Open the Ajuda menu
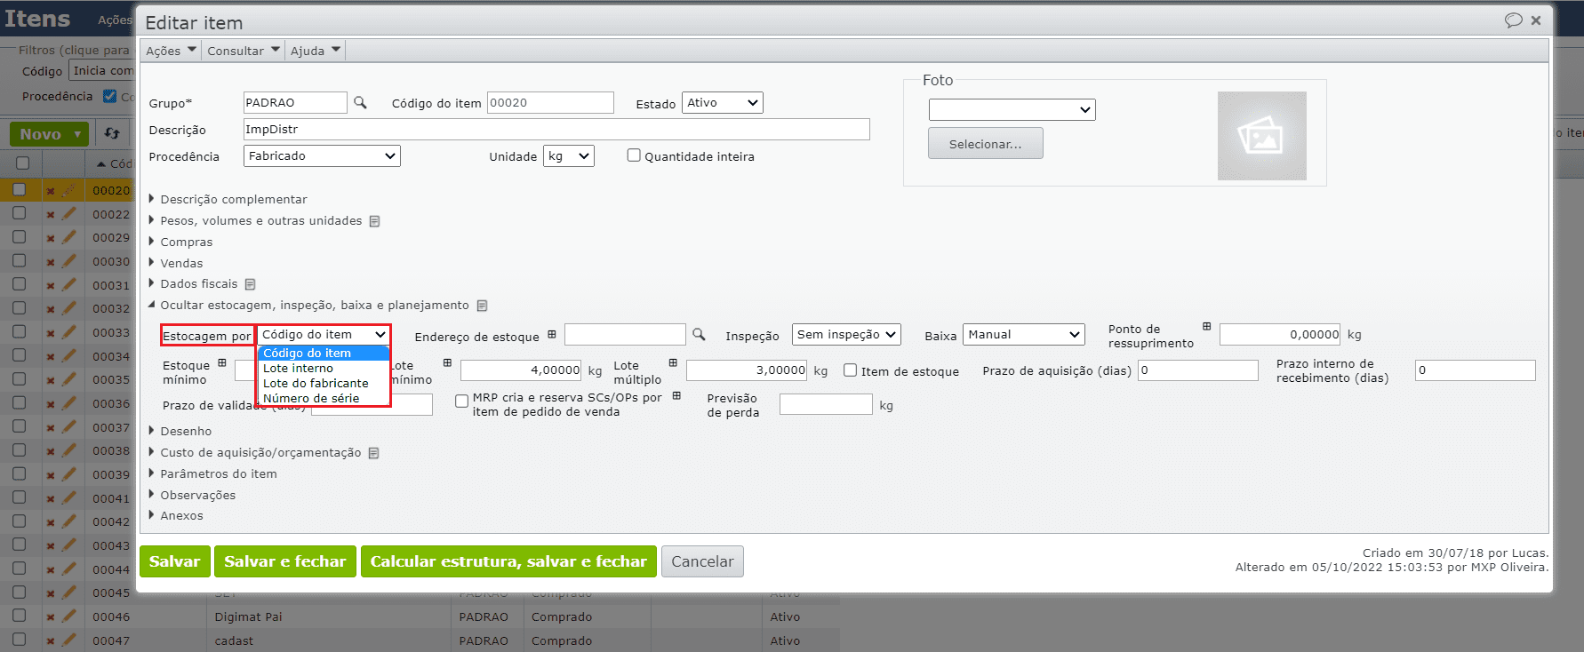This screenshot has height=652, width=1584. [316, 51]
